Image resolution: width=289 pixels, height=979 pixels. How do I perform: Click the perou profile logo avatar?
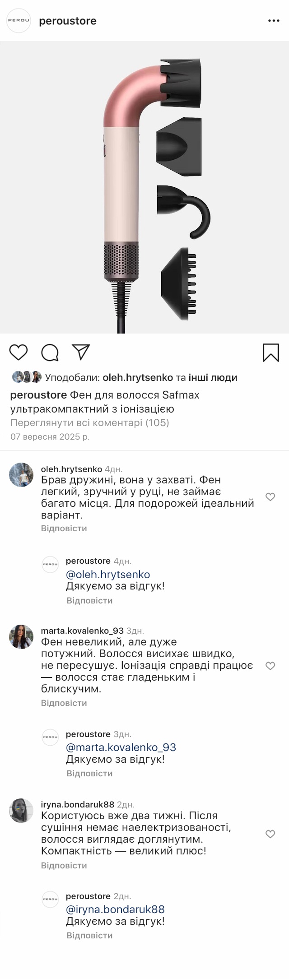(19, 21)
